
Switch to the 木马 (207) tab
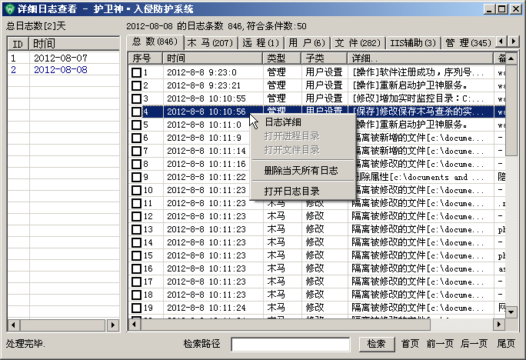tap(210, 42)
